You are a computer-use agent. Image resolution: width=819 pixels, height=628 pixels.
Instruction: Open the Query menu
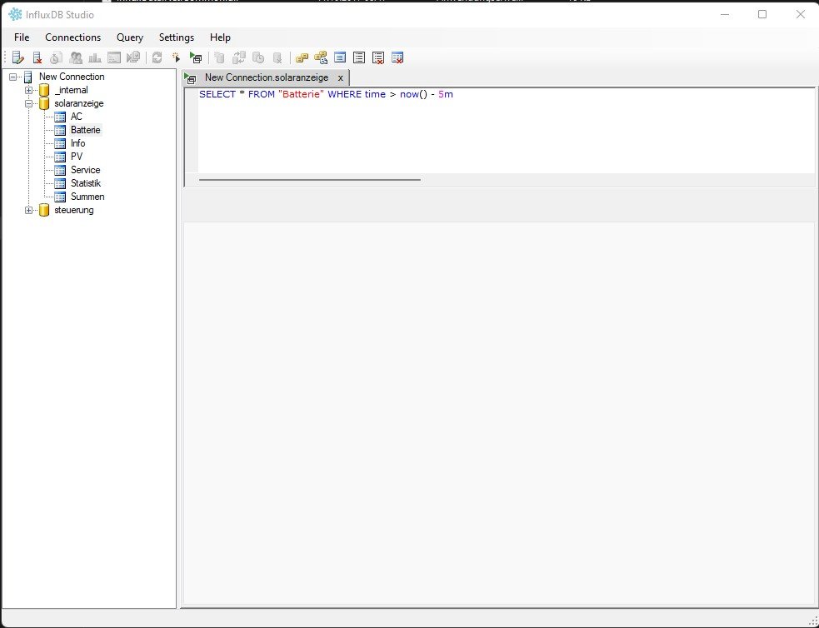pyautogui.click(x=129, y=37)
